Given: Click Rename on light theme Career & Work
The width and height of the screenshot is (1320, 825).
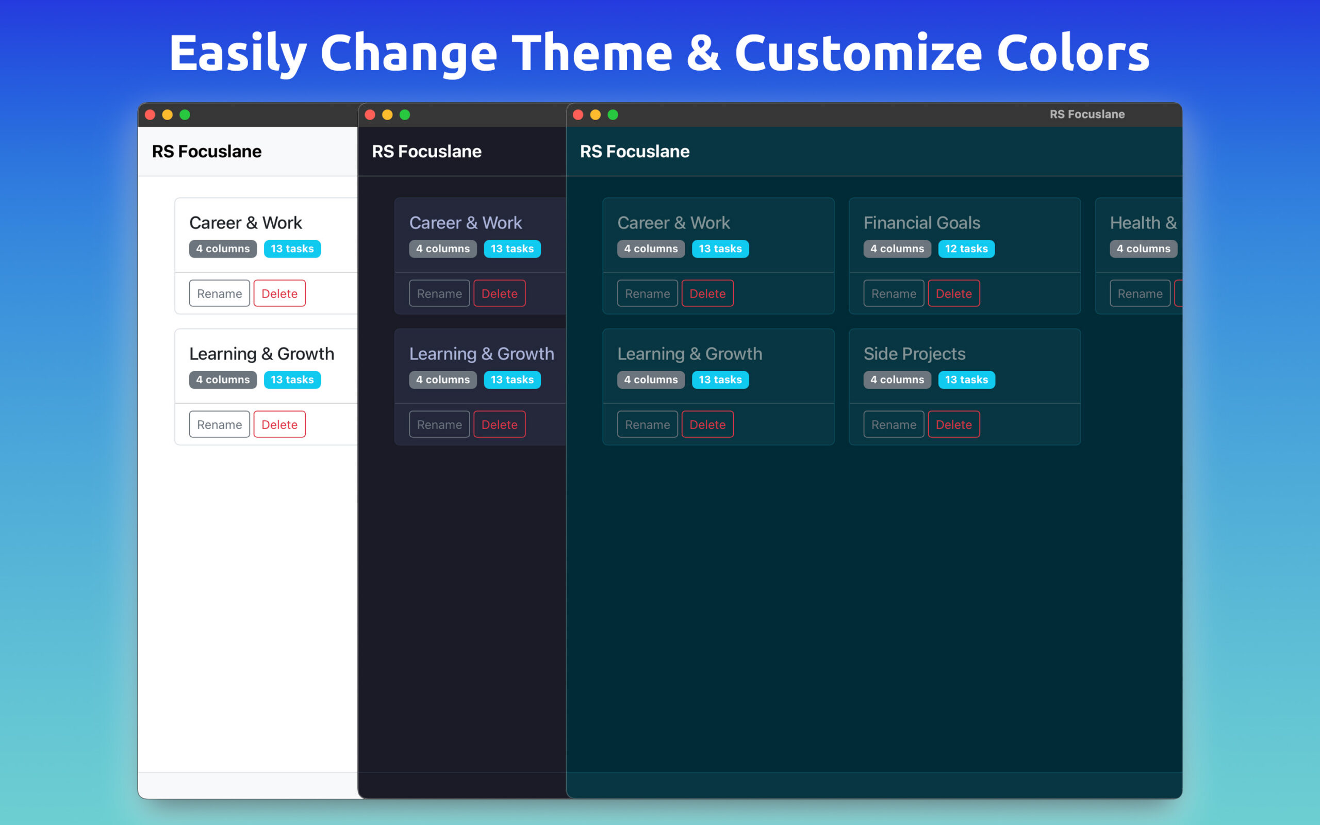Looking at the screenshot, I should 219,293.
